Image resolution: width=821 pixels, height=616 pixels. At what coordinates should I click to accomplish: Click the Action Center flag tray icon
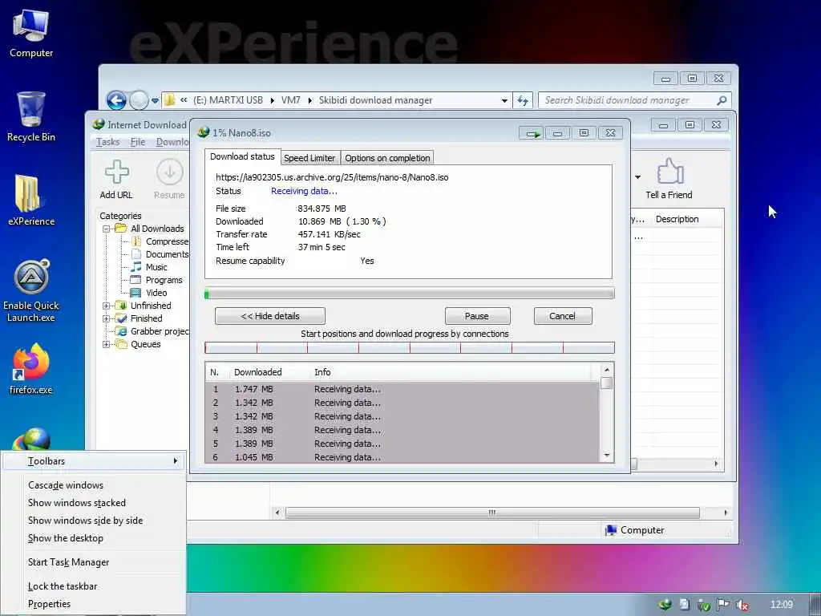point(723,605)
